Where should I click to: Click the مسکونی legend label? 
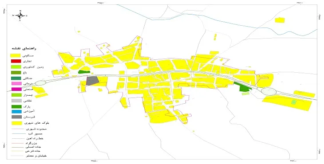[28, 55]
